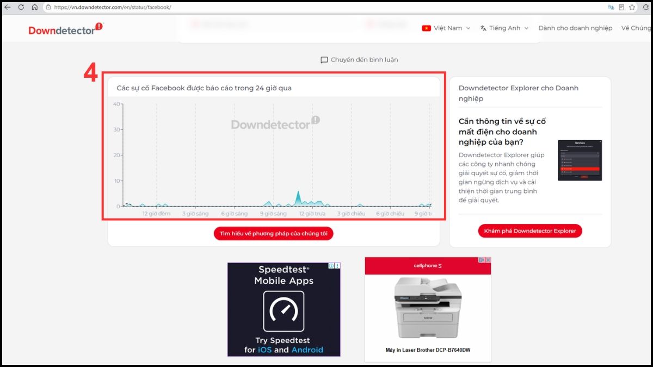Viewport: 653px width, 367px height.
Task: Click the Android link in Speedtest ad
Action: coord(307,350)
